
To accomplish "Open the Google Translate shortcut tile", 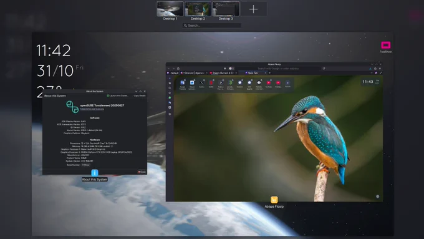I will point(183,84).
